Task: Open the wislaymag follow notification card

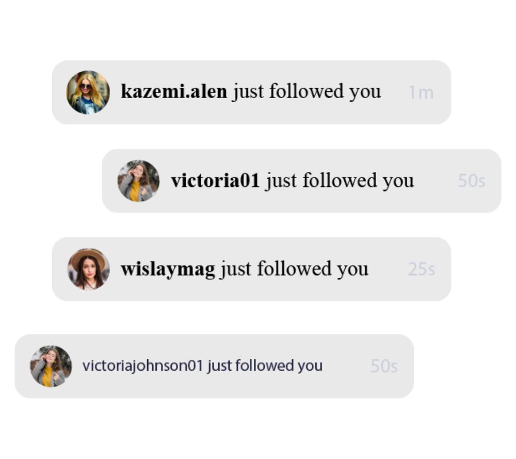Action: pyautogui.click(x=251, y=269)
